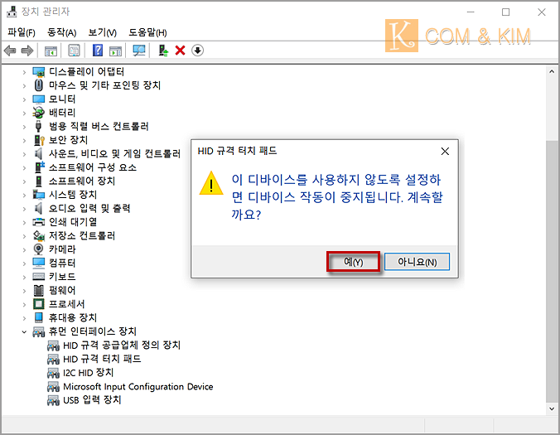Select Microsoft Input Configuration Device
The width and height of the screenshot is (560, 435).
click(x=138, y=386)
